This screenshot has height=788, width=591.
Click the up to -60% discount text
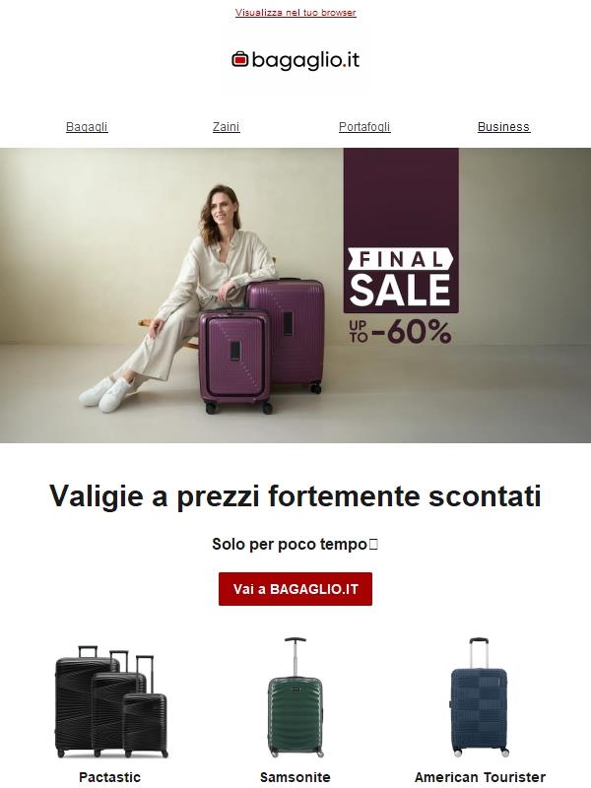tap(401, 332)
